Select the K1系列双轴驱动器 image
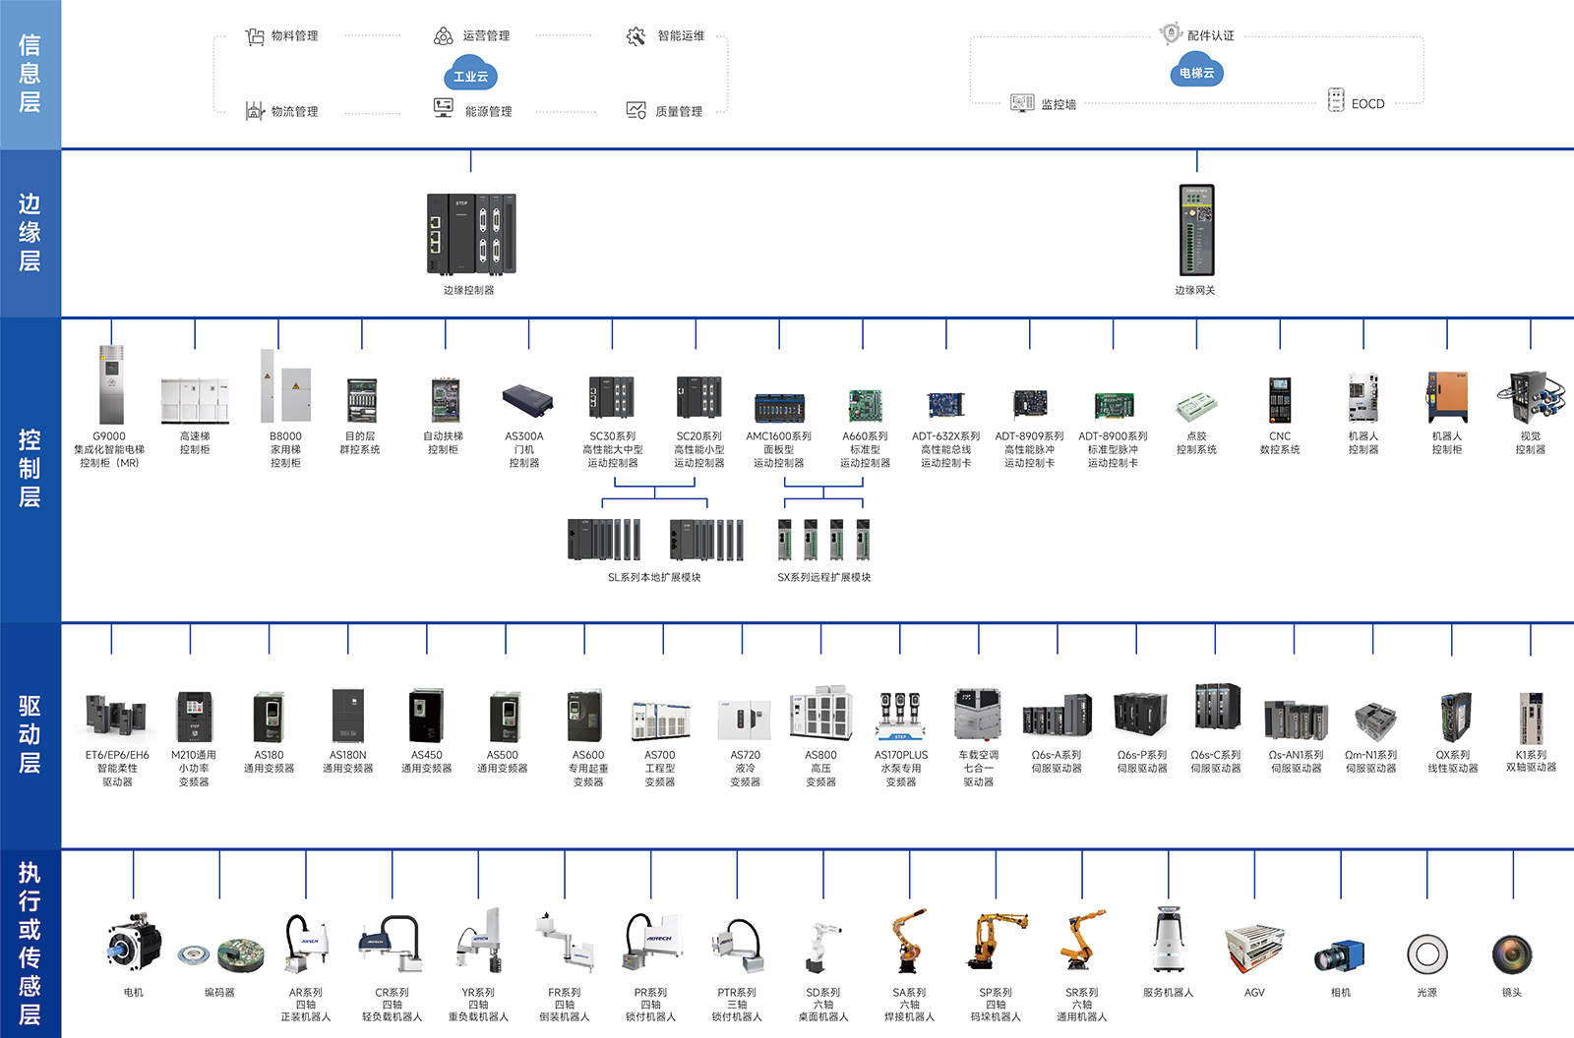 (1531, 718)
